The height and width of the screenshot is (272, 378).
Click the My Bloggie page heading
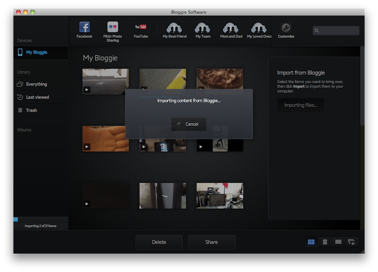[100, 58]
